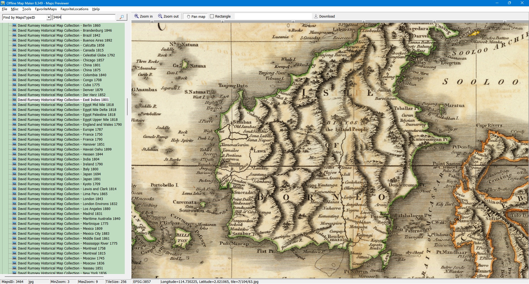Open the Tools menu

[26, 9]
